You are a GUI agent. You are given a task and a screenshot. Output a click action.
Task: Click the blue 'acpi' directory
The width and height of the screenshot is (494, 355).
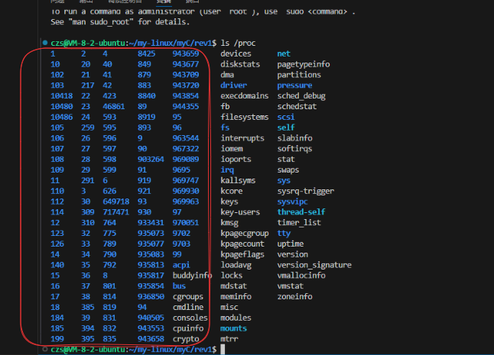[181, 265]
